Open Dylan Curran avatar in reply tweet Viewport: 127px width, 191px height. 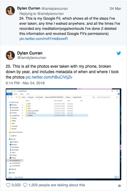(x=10, y=10)
